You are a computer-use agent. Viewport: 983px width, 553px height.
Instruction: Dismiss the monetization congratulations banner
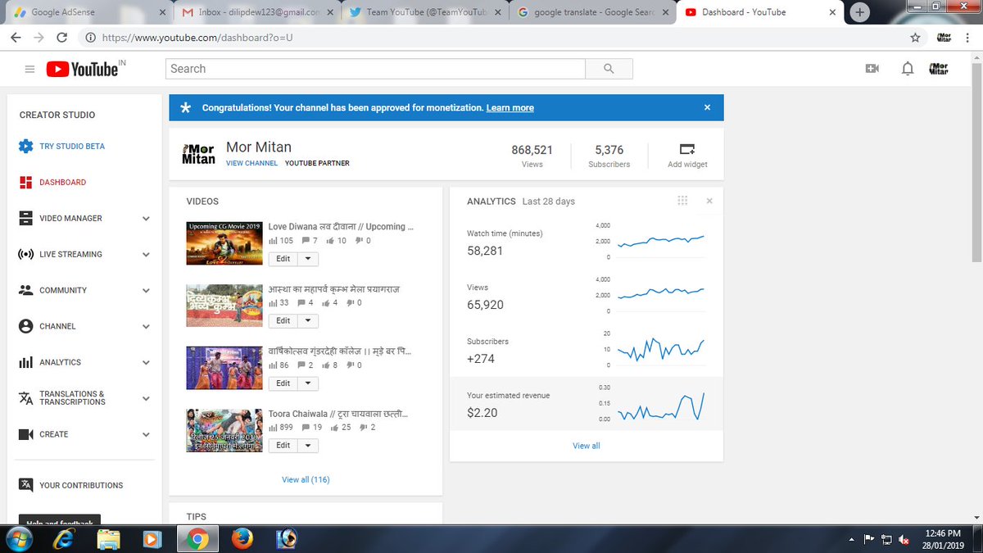click(707, 107)
